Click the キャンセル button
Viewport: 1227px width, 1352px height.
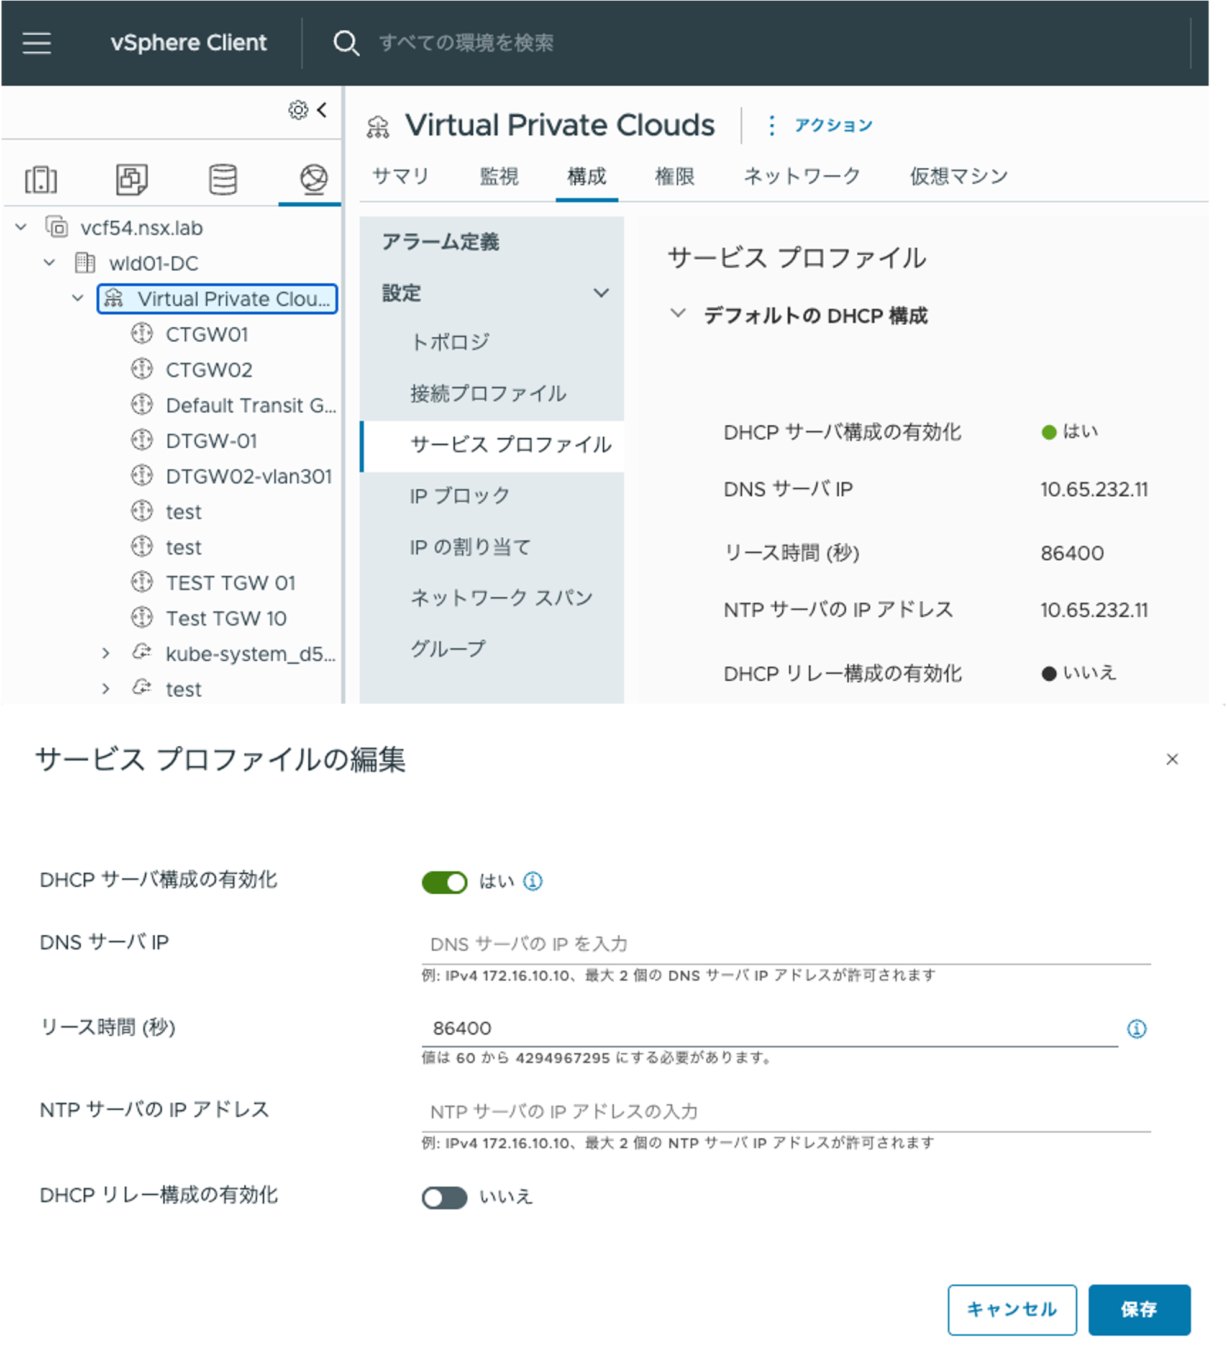click(x=1011, y=1310)
